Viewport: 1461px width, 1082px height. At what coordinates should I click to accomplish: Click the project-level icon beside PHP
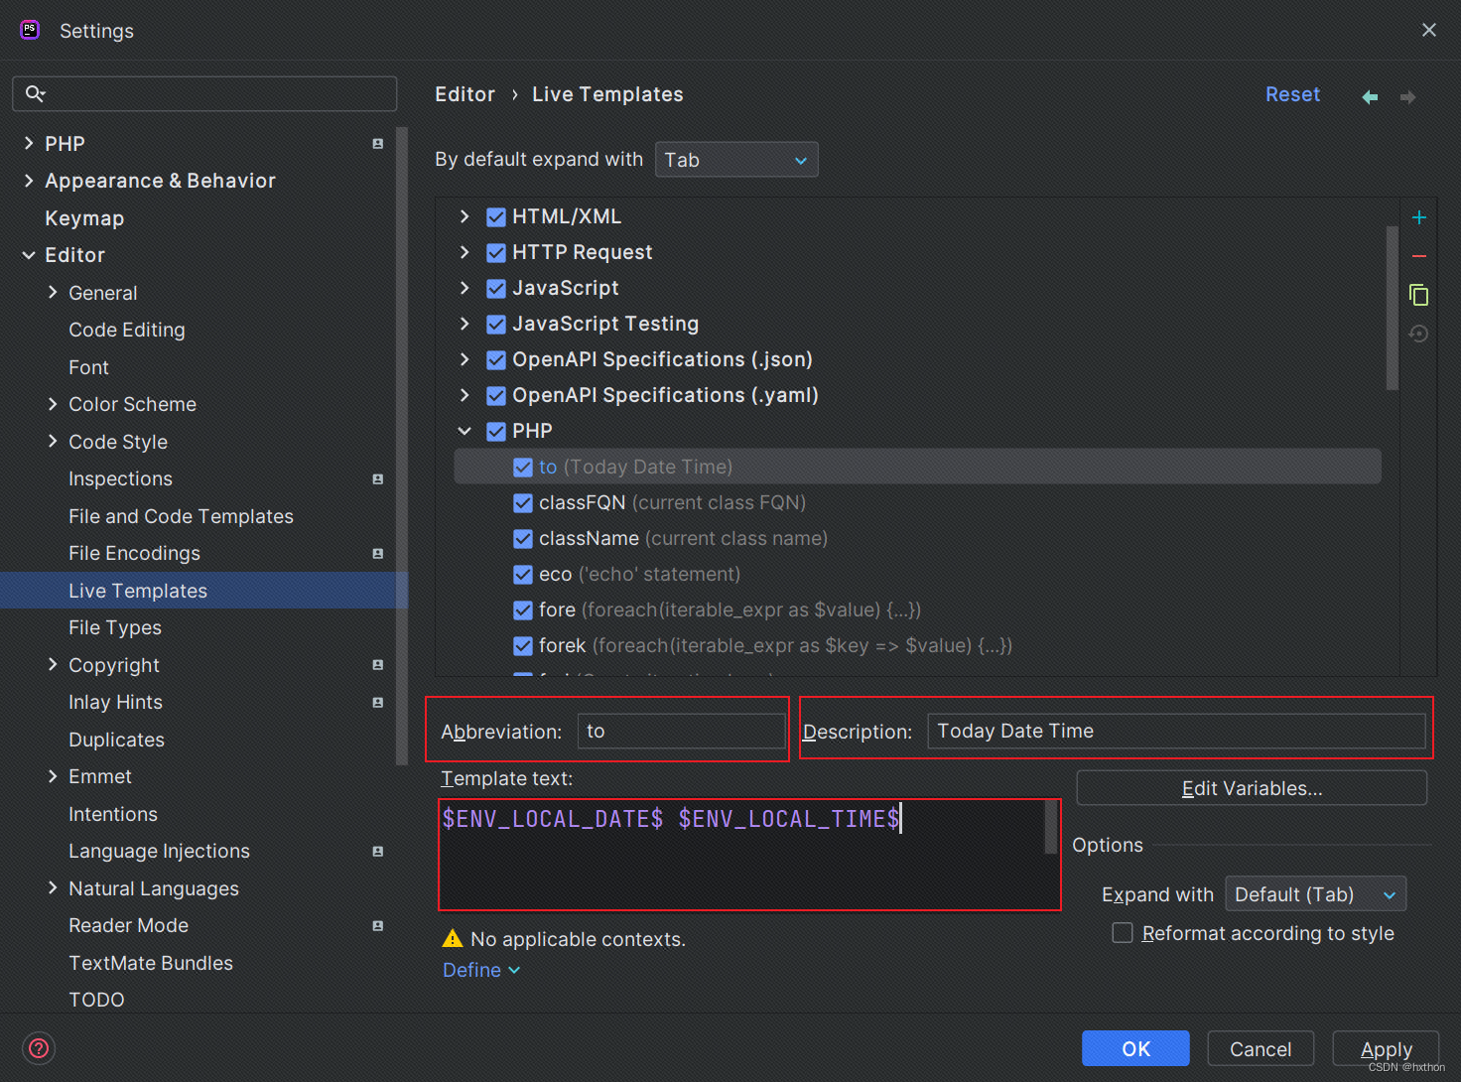point(378,144)
